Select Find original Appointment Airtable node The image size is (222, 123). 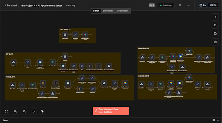173,56
